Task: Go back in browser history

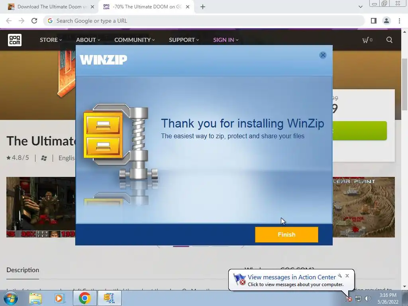Action: point(9,21)
